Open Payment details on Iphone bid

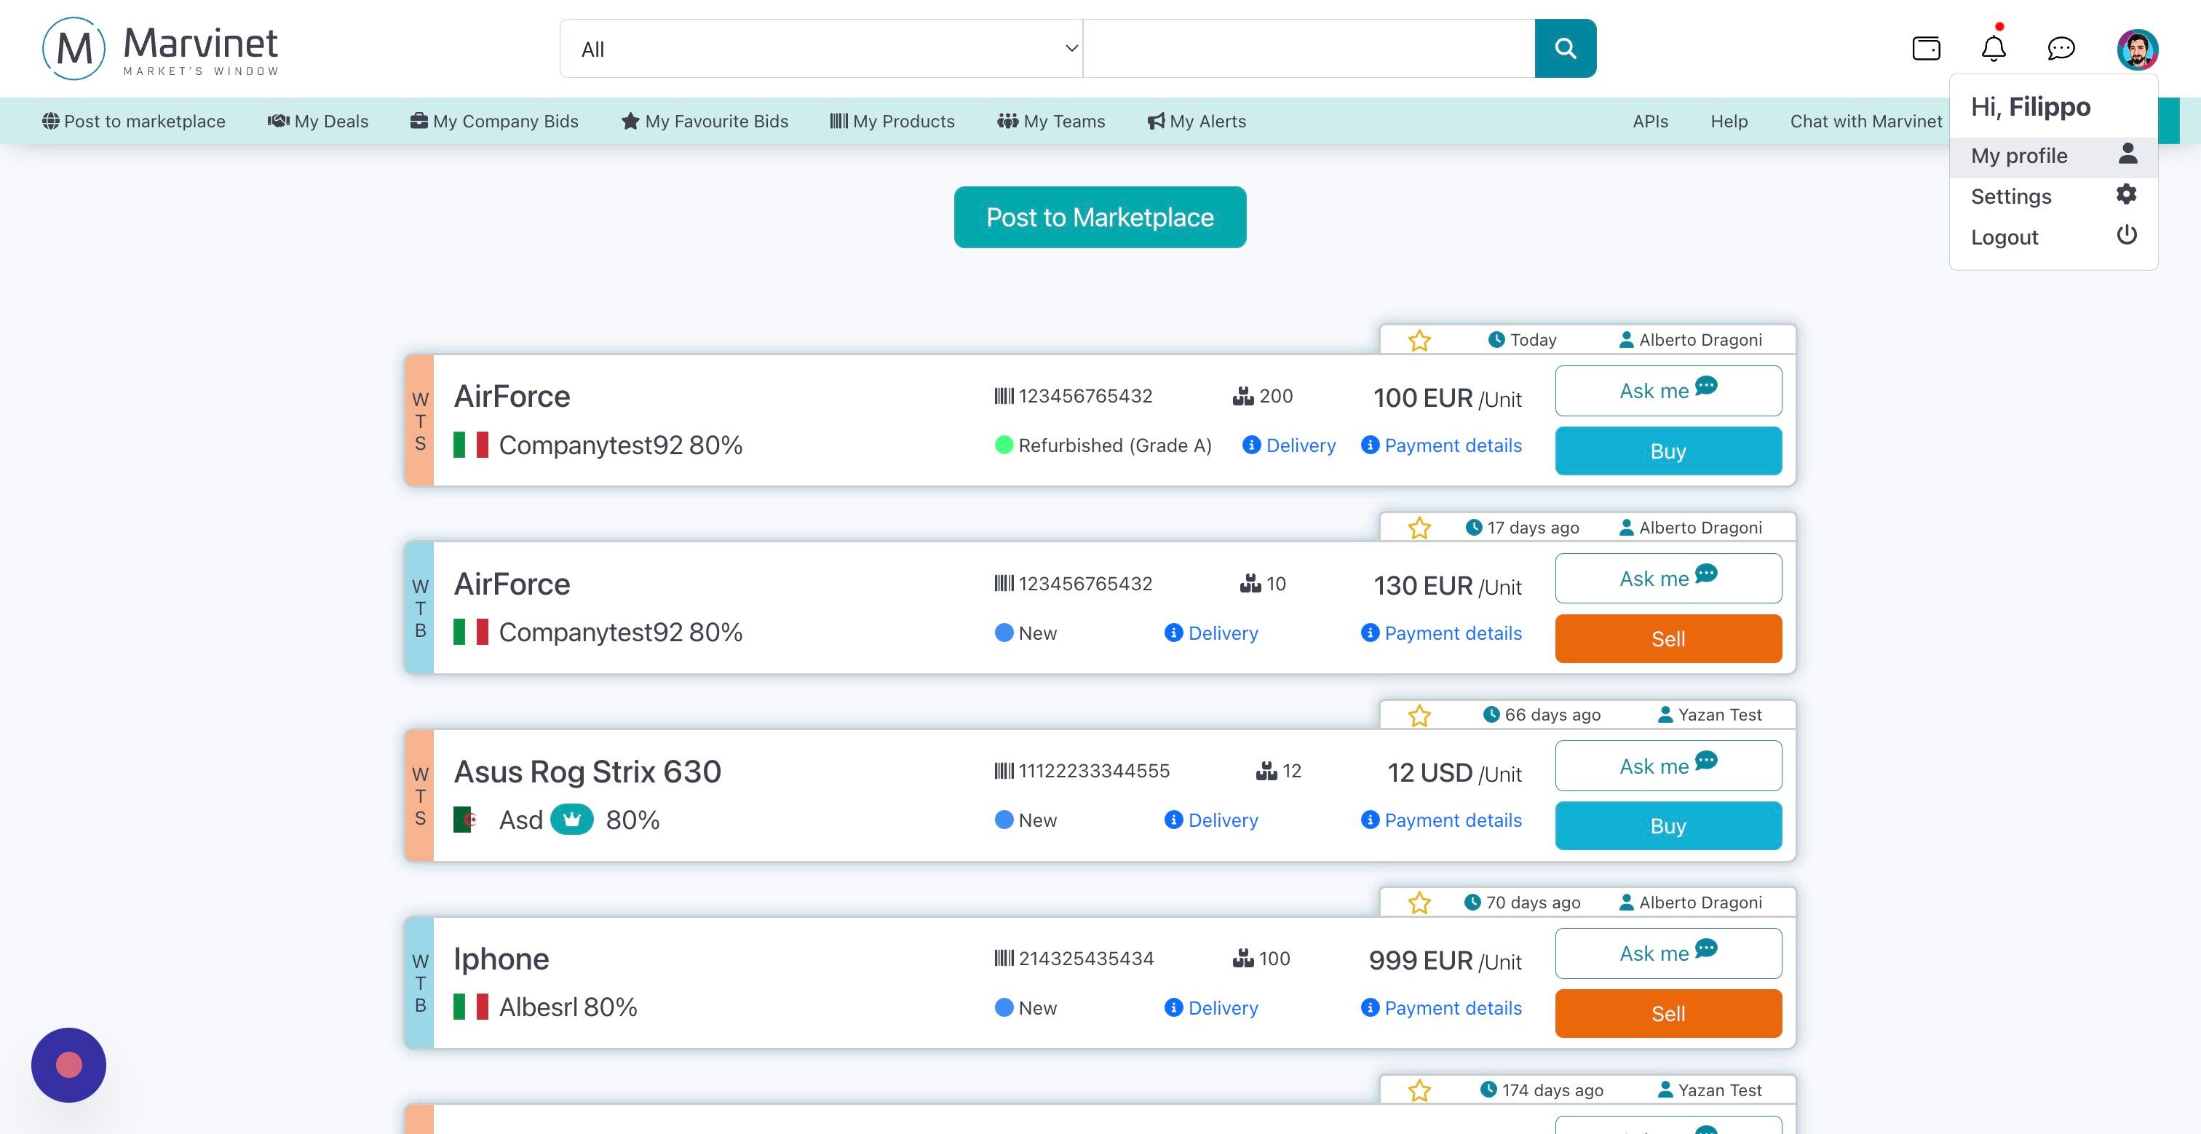click(1441, 1007)
